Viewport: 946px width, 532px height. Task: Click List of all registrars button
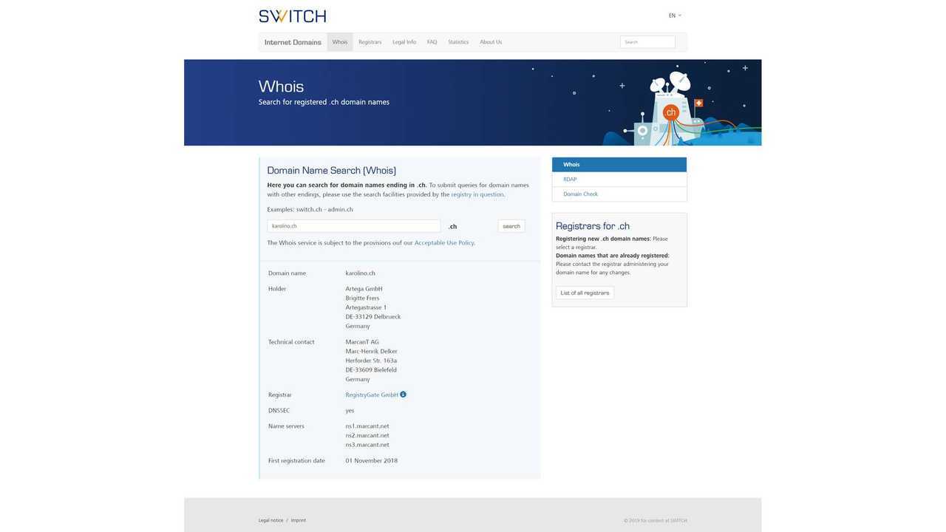[585, 293]
